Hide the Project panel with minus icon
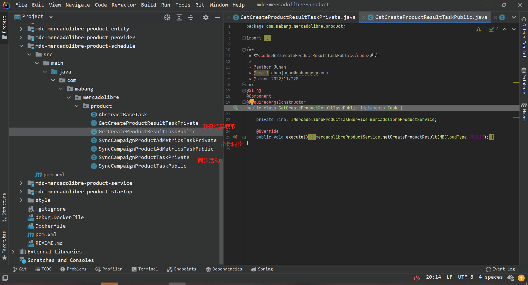This screenshot has width=528, height=285. (x=218, y=18)
